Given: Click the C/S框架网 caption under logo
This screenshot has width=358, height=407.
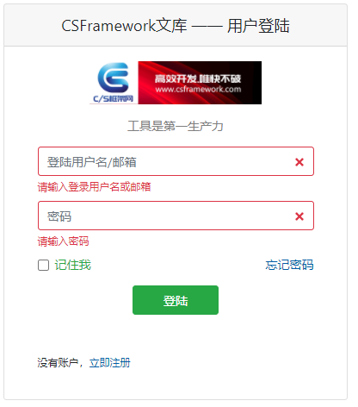Looking at the screenshot, I should point(113,99).
